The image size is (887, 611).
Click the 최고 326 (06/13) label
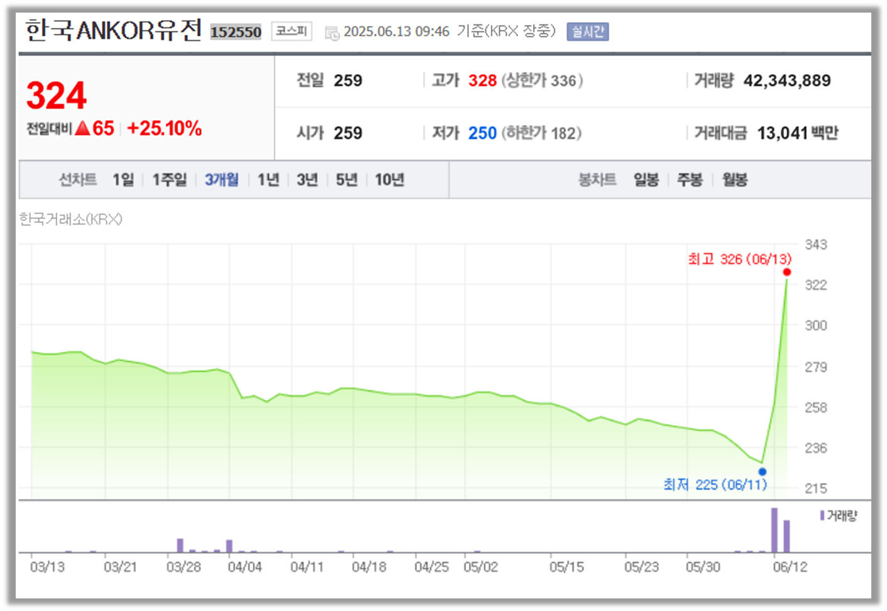740,259
